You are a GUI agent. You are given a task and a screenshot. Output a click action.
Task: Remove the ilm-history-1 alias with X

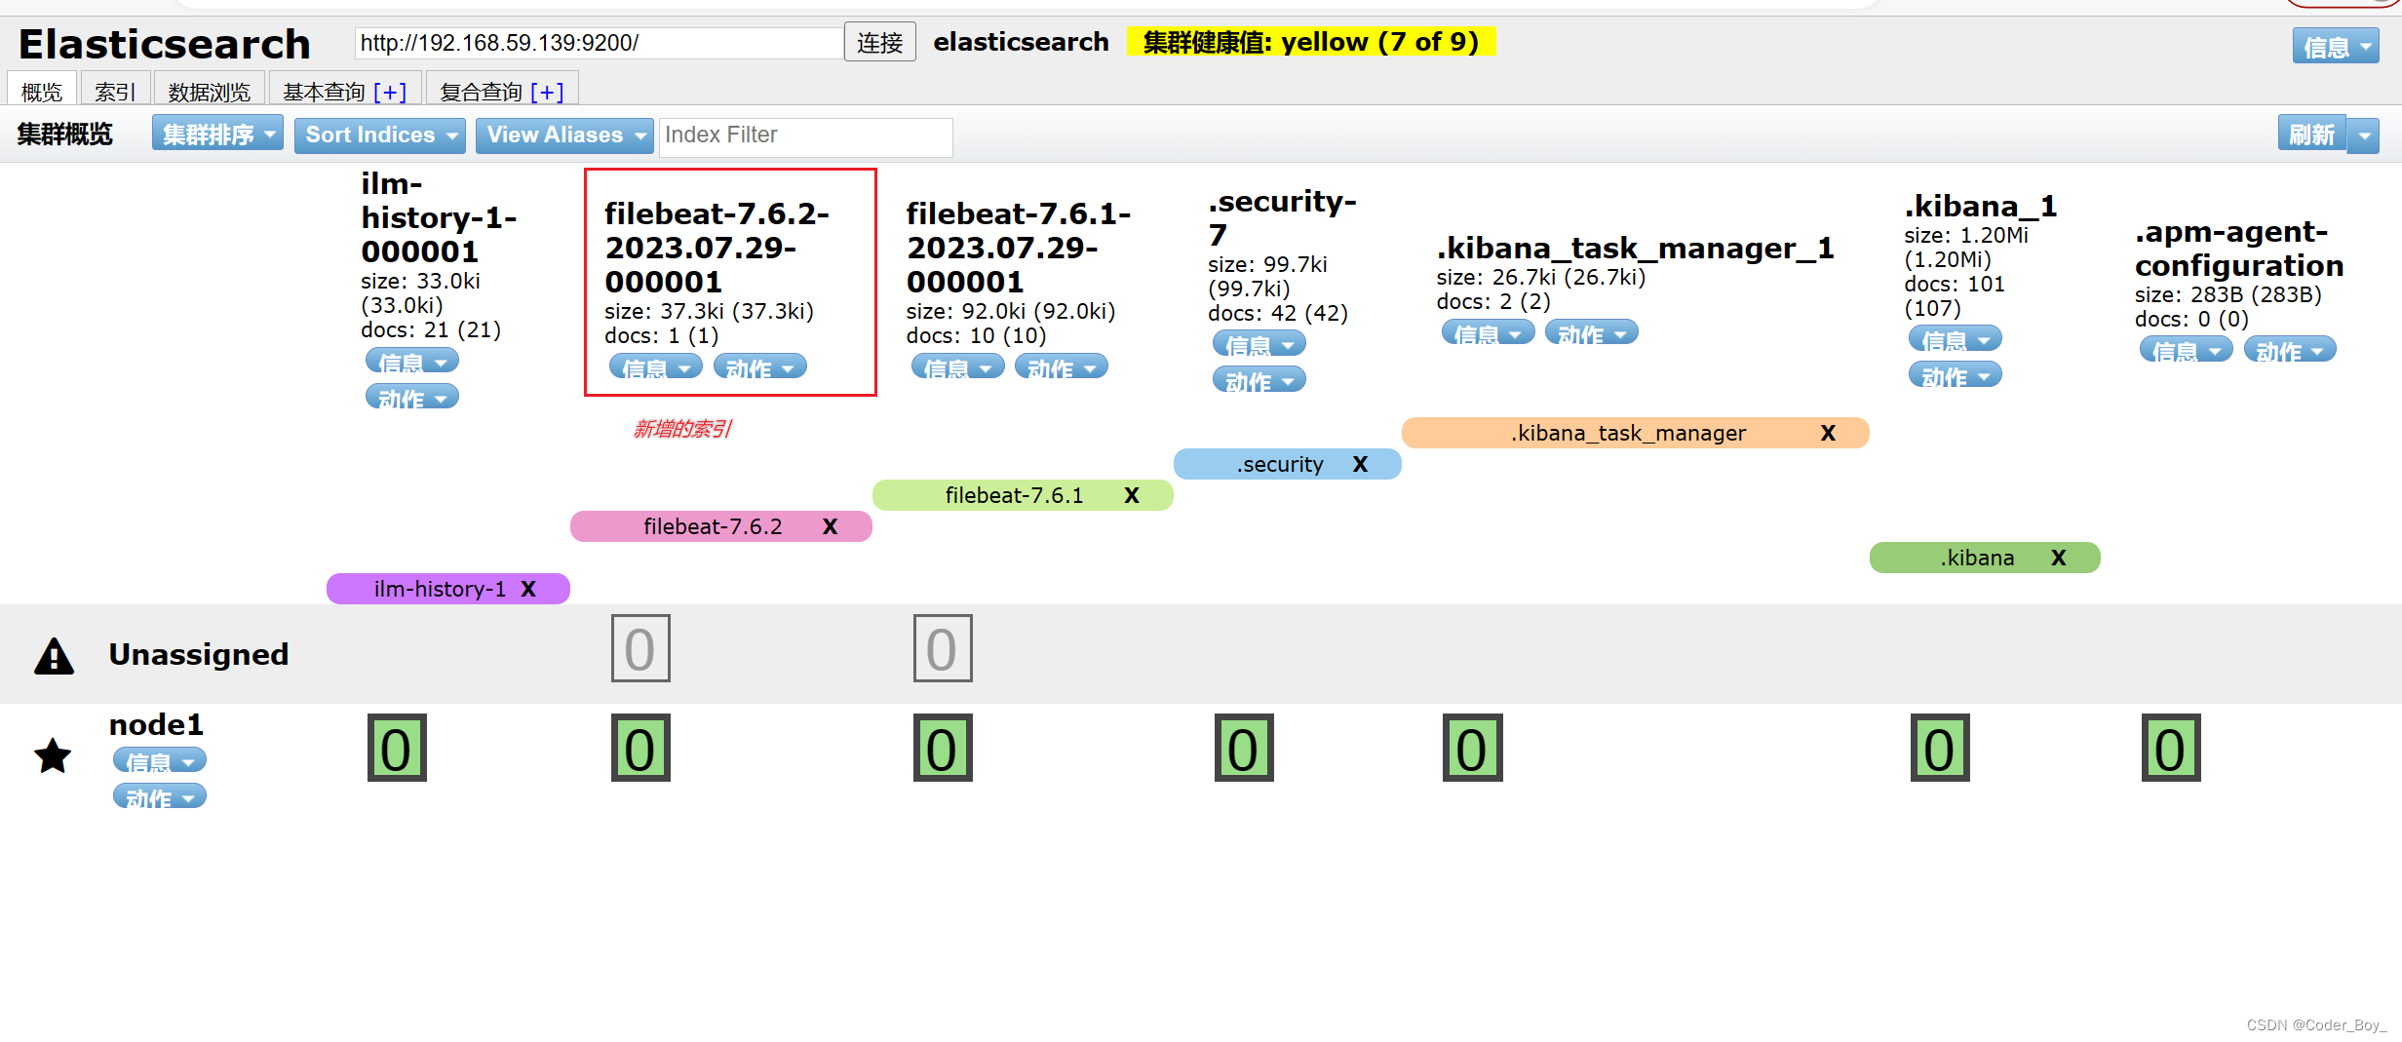click(528, 589)
